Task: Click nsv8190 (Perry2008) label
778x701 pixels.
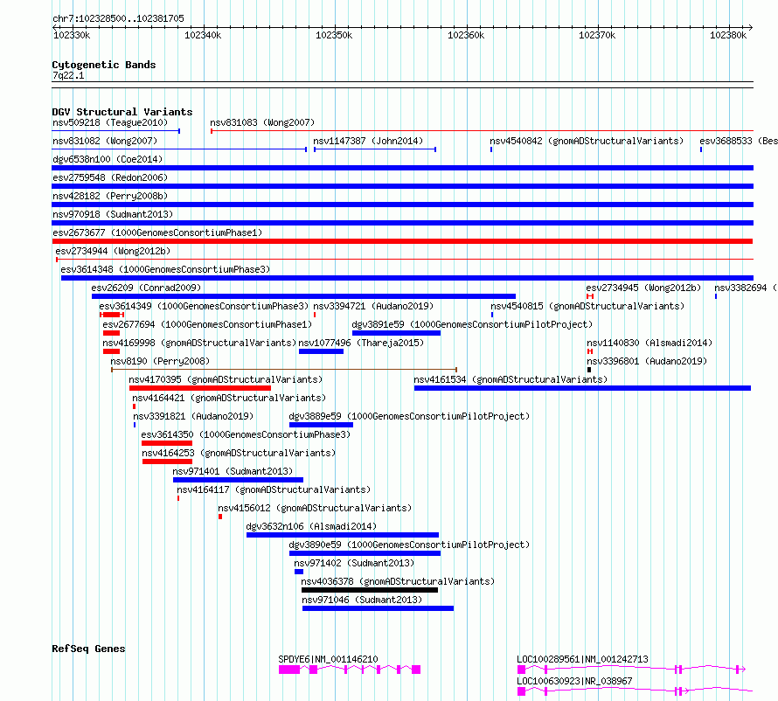Action: (160, 361)
